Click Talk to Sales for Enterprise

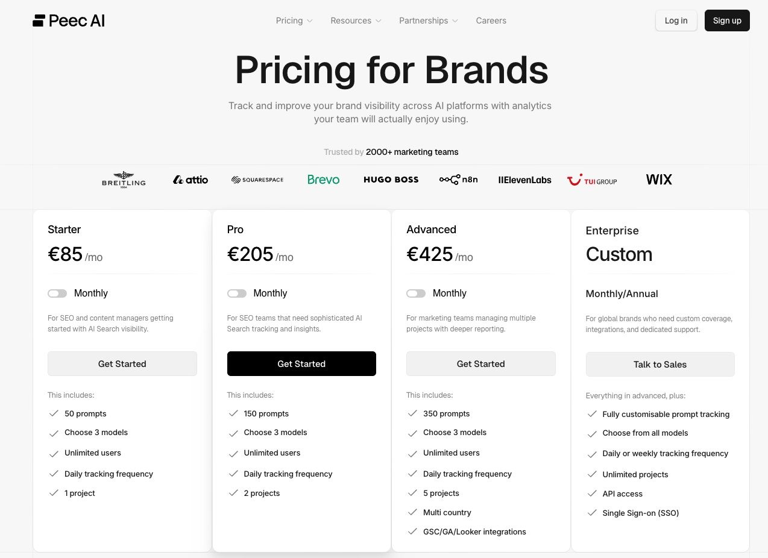(x=659, y=364)
